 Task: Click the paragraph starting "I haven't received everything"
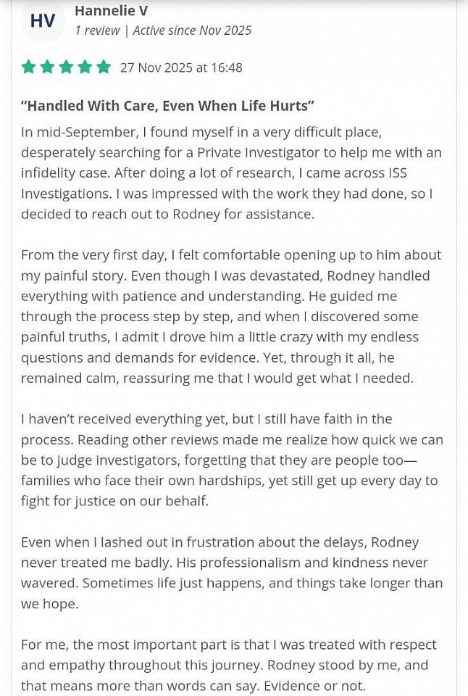point(230,460)
